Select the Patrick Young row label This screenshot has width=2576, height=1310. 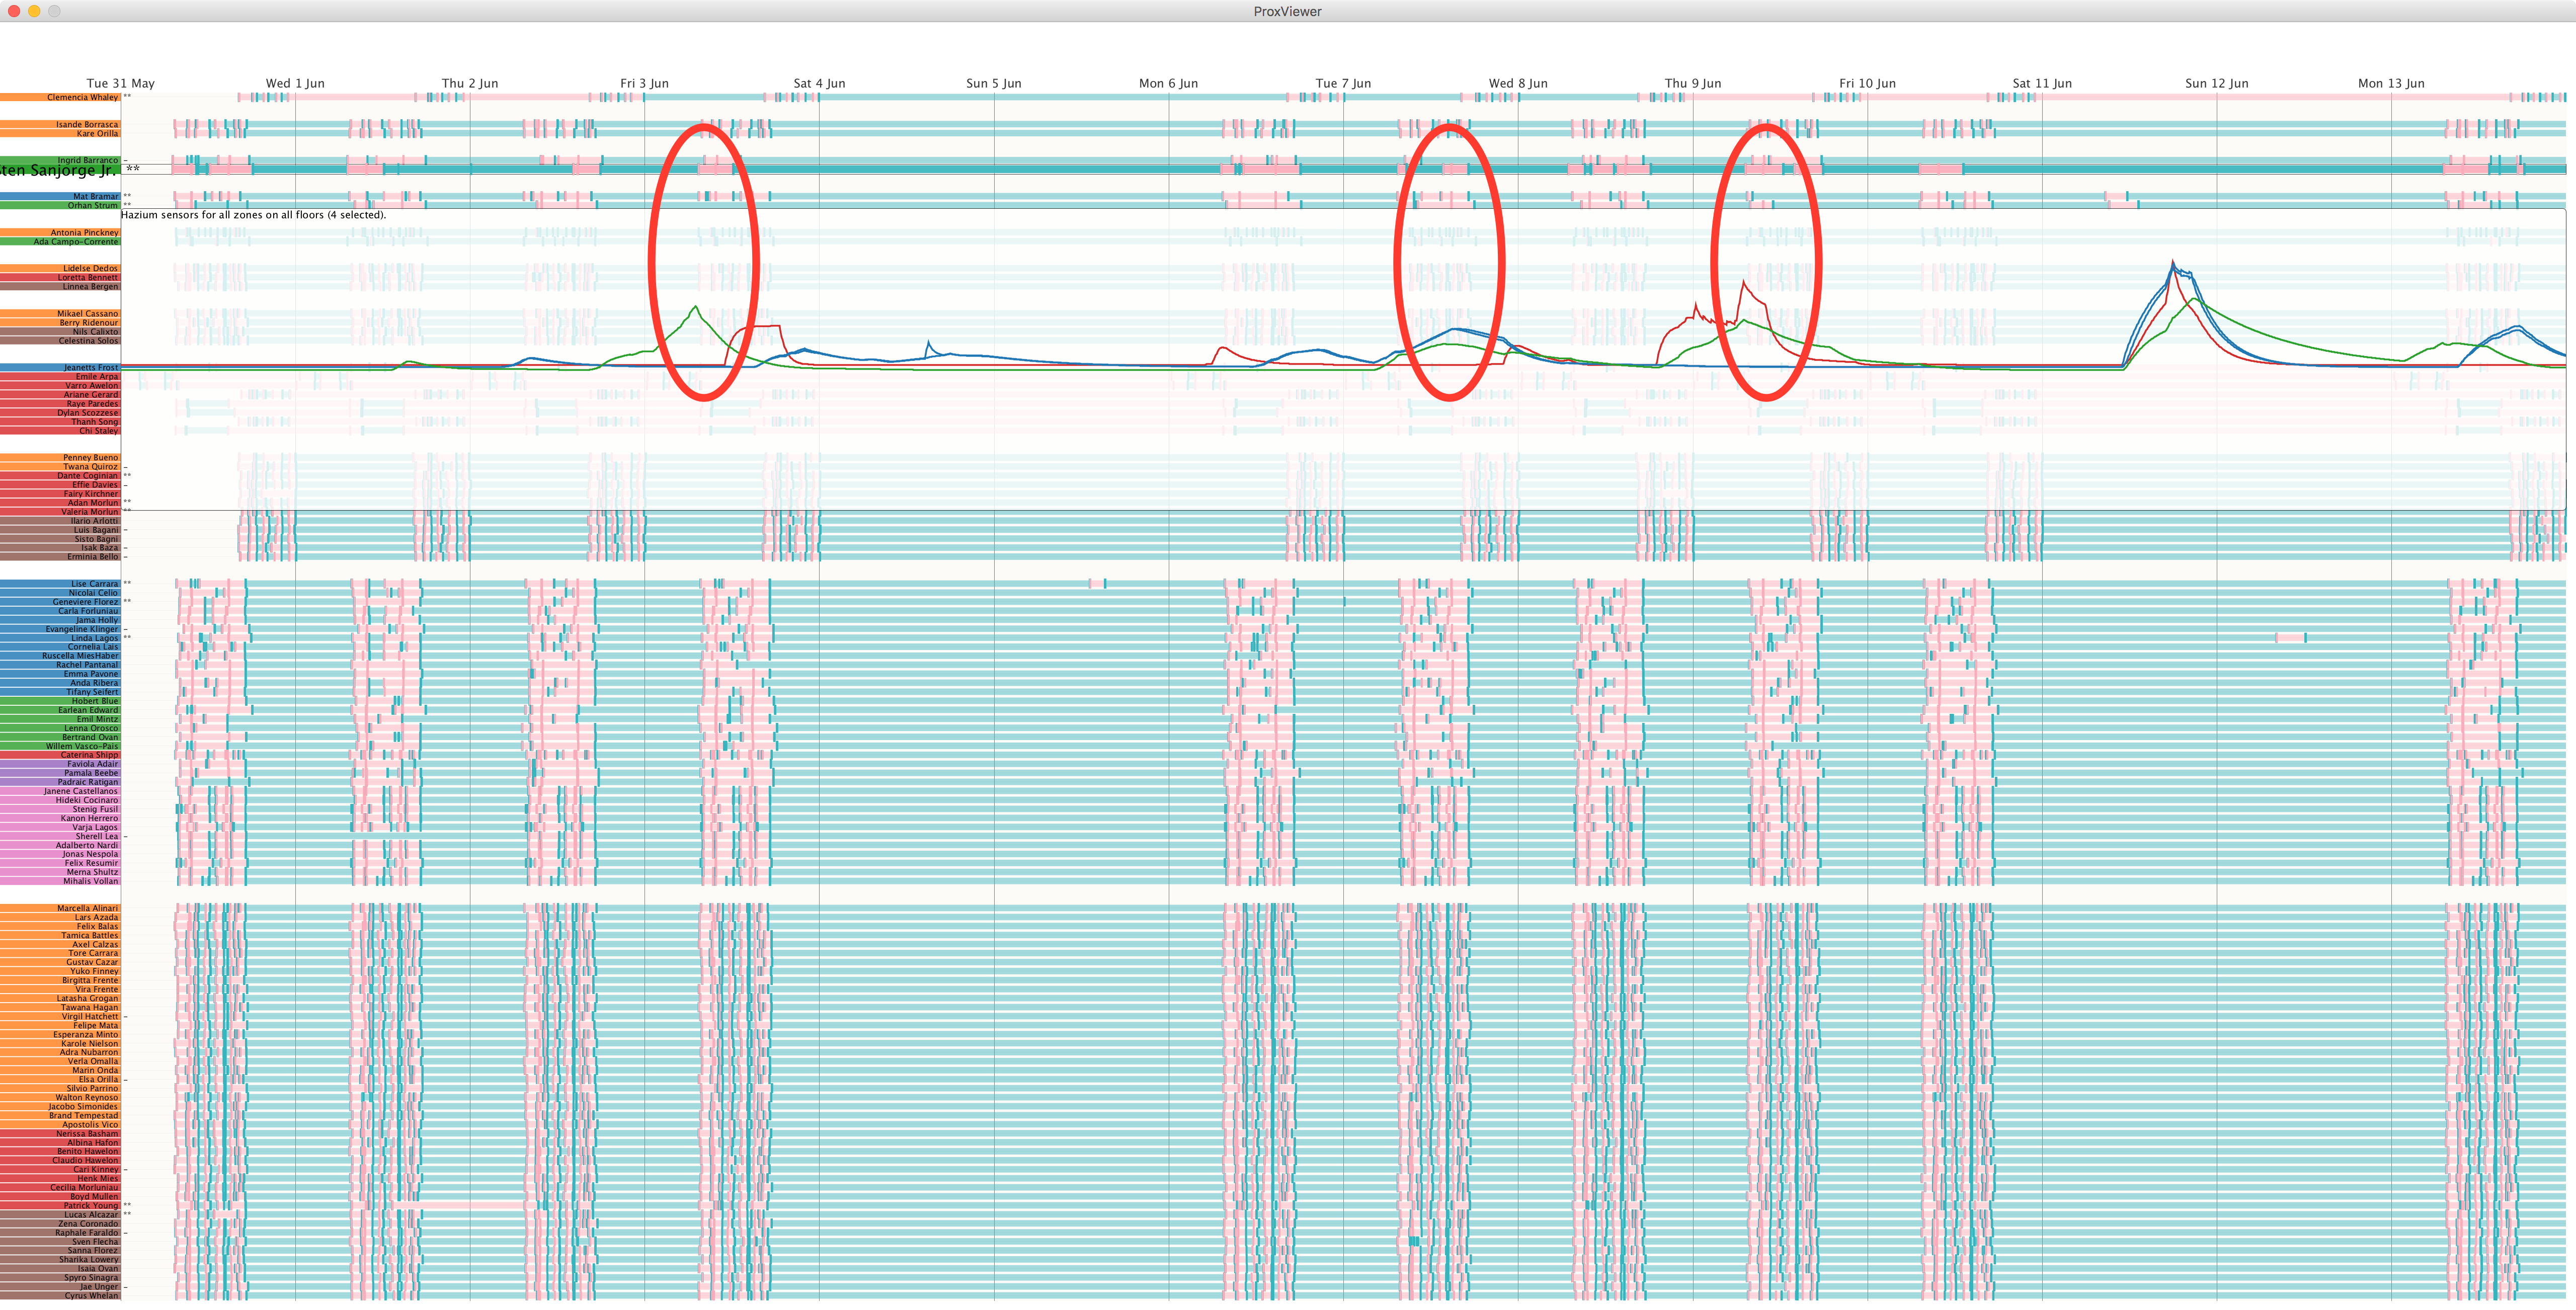(60, 1205)
